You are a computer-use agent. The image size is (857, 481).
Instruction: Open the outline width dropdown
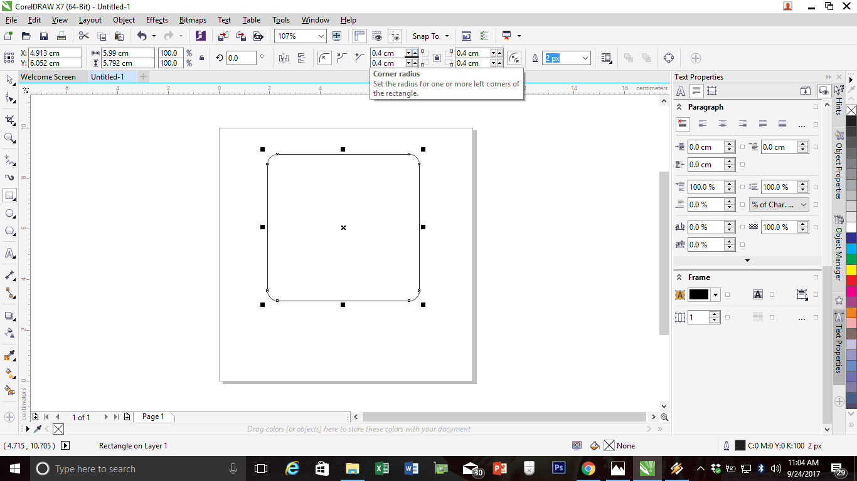coord(585,58)
